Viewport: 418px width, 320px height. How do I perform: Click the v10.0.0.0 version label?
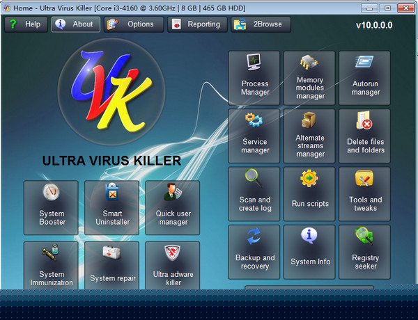(374, 25)
